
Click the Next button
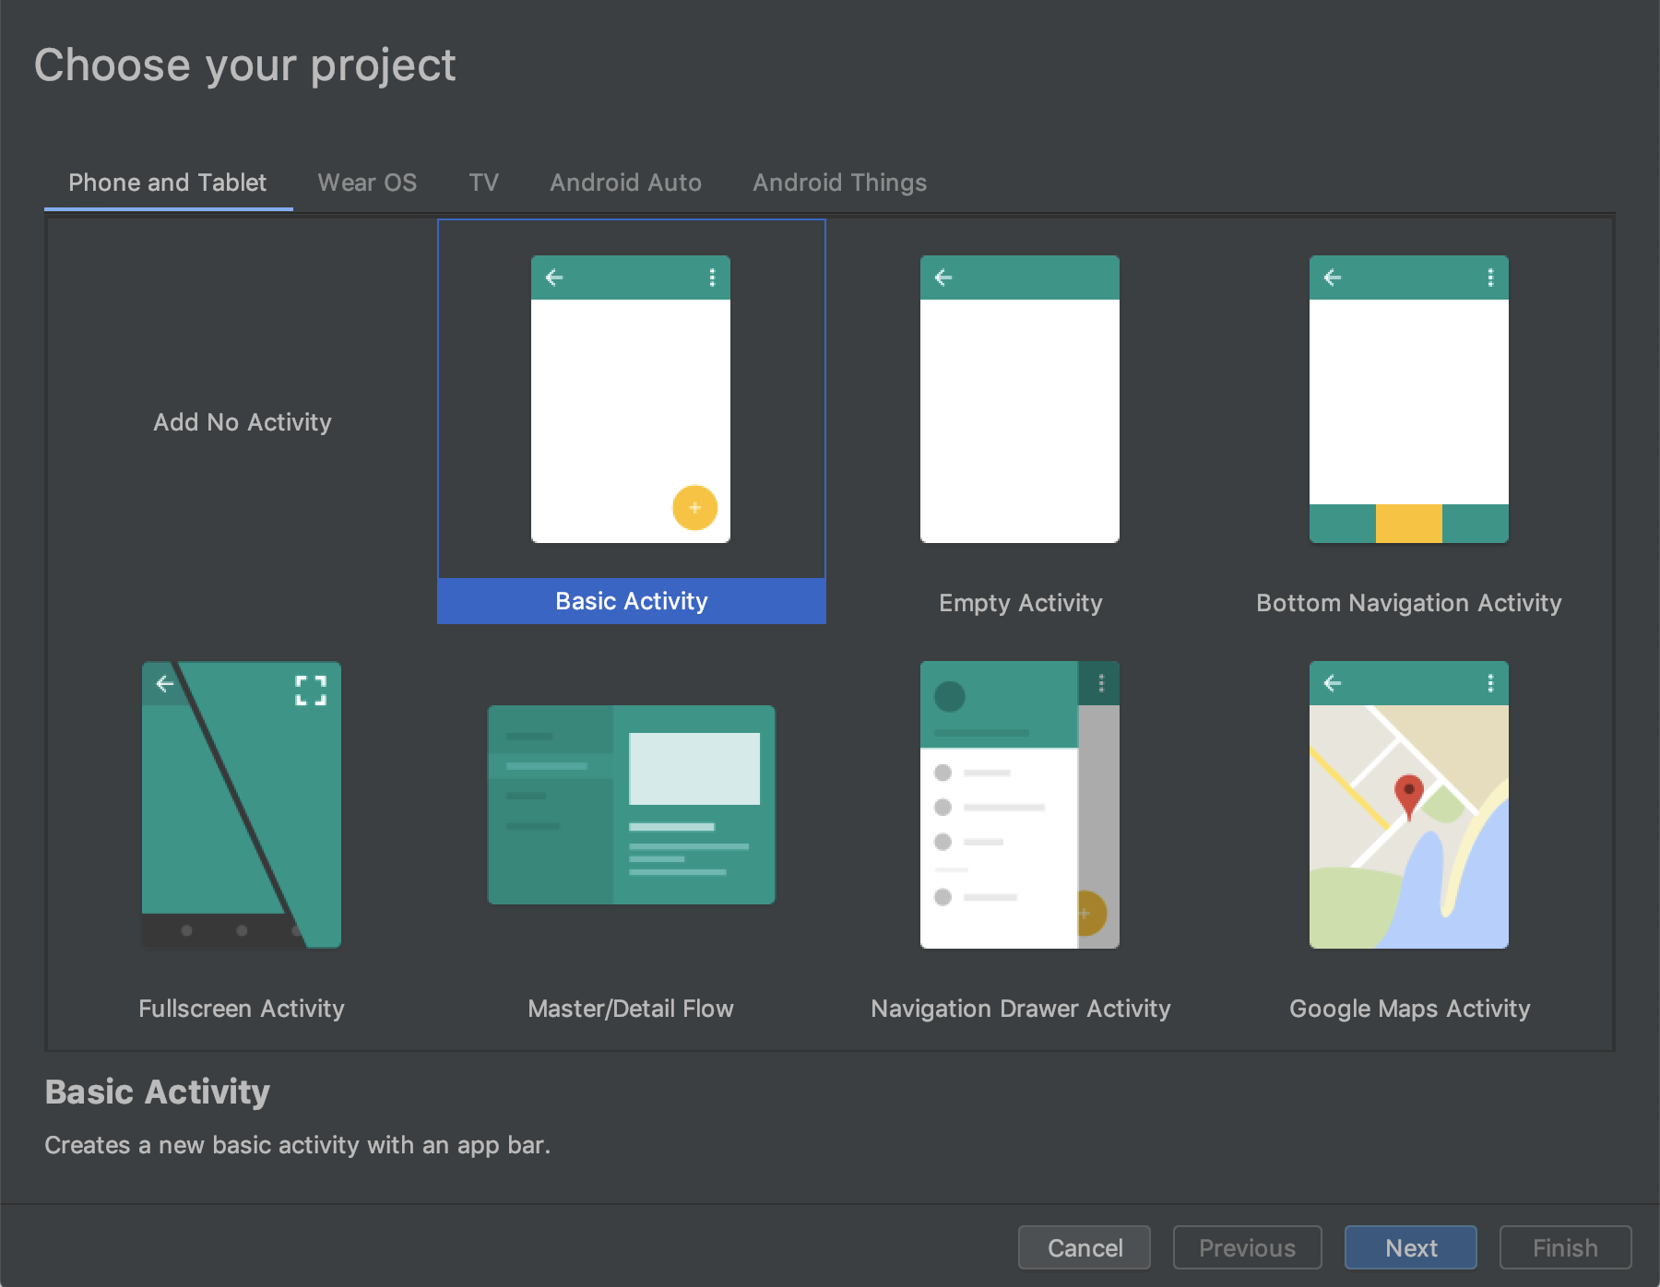[x=1410, y=1247]
